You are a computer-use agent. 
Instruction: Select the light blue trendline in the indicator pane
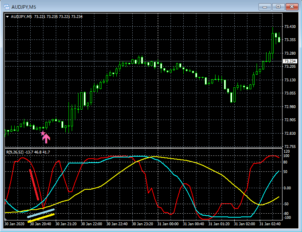click(41, 213)
